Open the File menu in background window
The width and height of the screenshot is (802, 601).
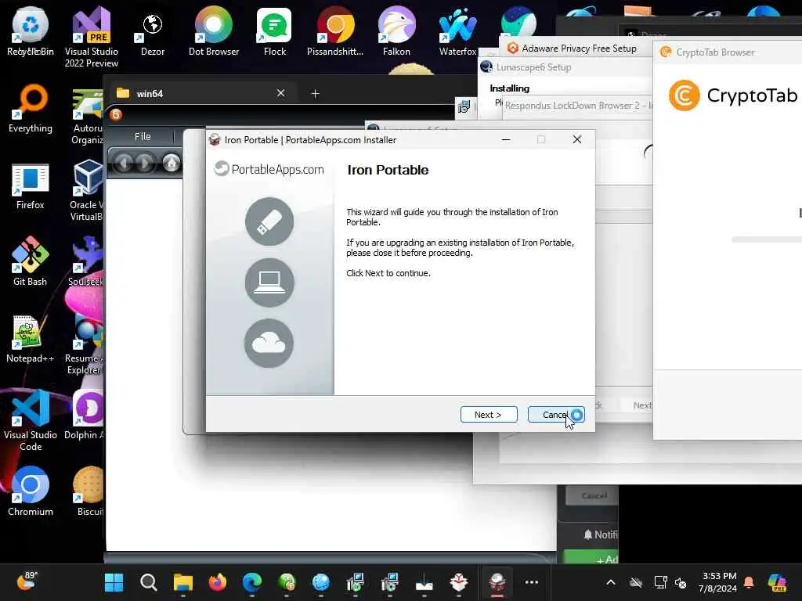[x=143, y=136]
